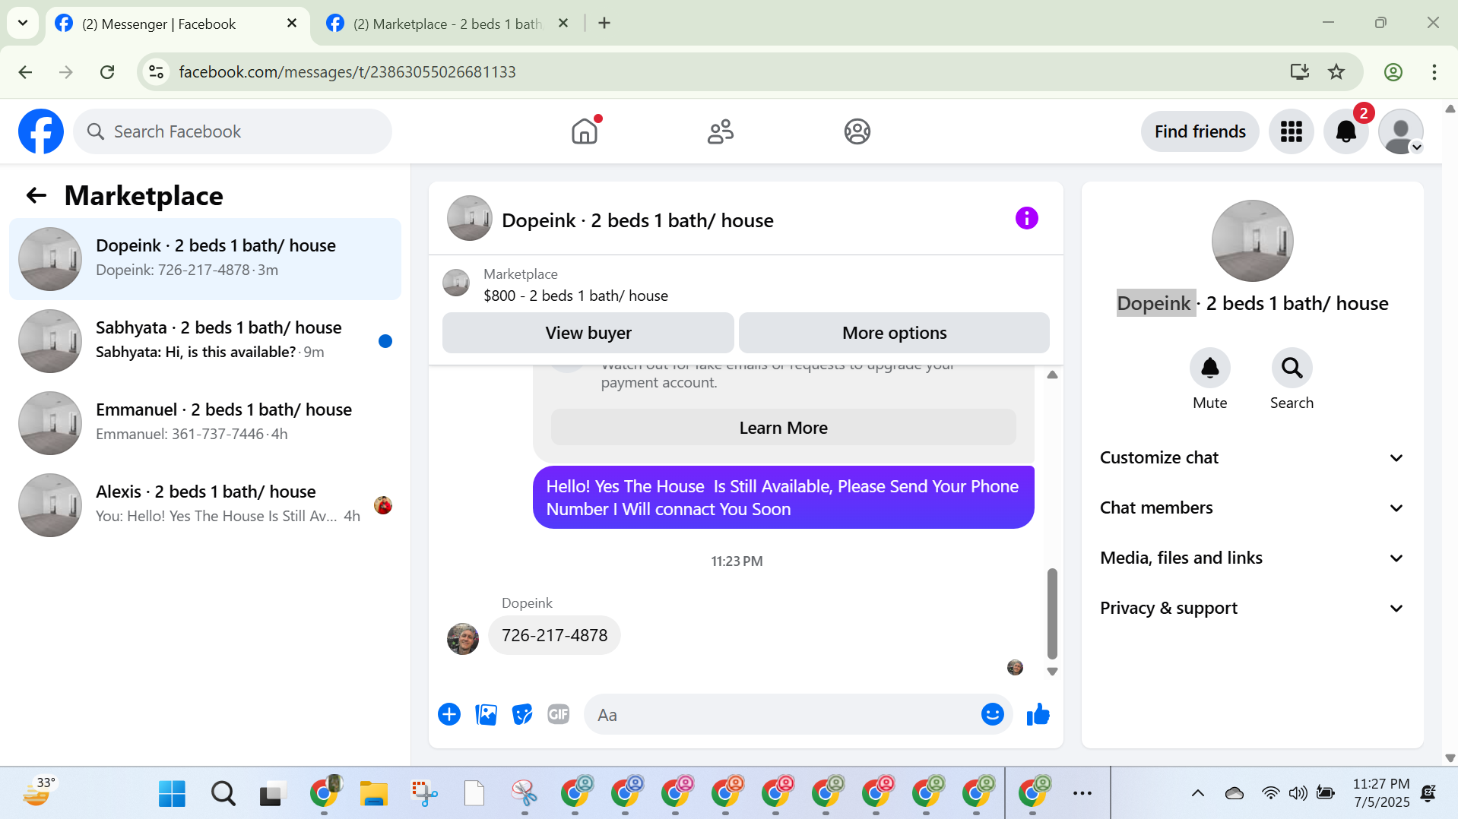
Task: Open the Groups icon in top navigation
Action: click(857, 131)
